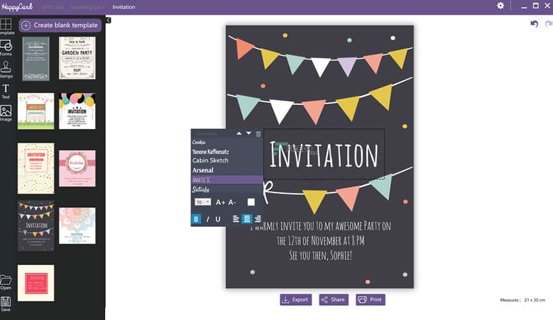The height and width of the screenshot is (320, 553).
Task: Move text layer up with up arrow
Action: pyautogui.click(x=239, y=134)
